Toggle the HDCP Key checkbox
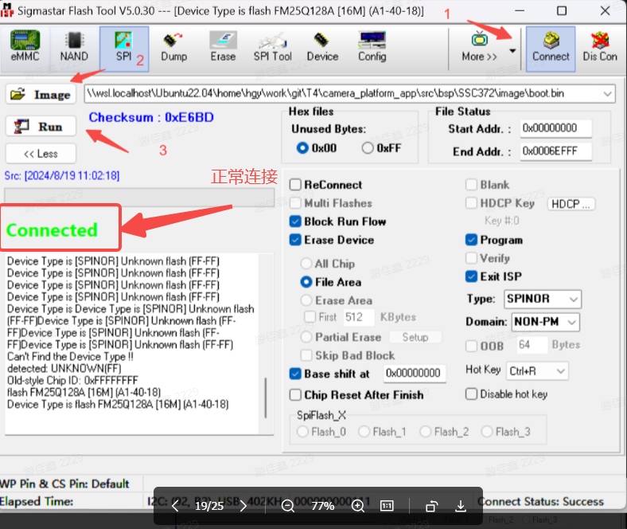The width and height of the screenshot is (627, 529). [471, 203]
